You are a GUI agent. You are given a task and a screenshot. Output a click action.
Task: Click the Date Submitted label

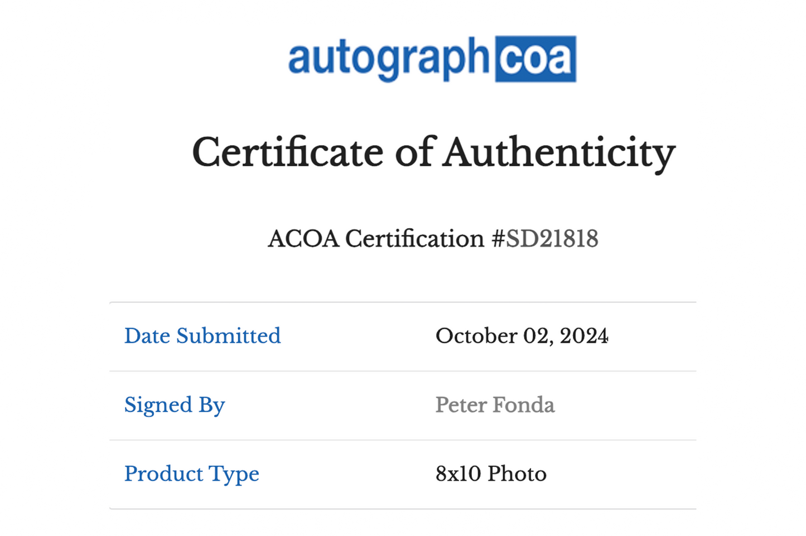202,336
